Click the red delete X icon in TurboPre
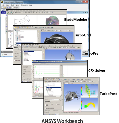 43,54
